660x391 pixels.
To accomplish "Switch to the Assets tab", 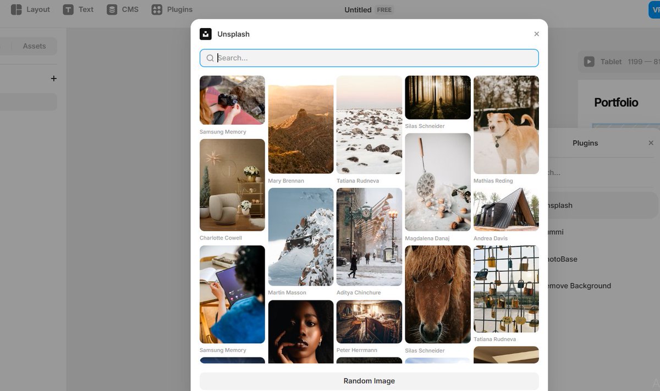I will point(34,46).
